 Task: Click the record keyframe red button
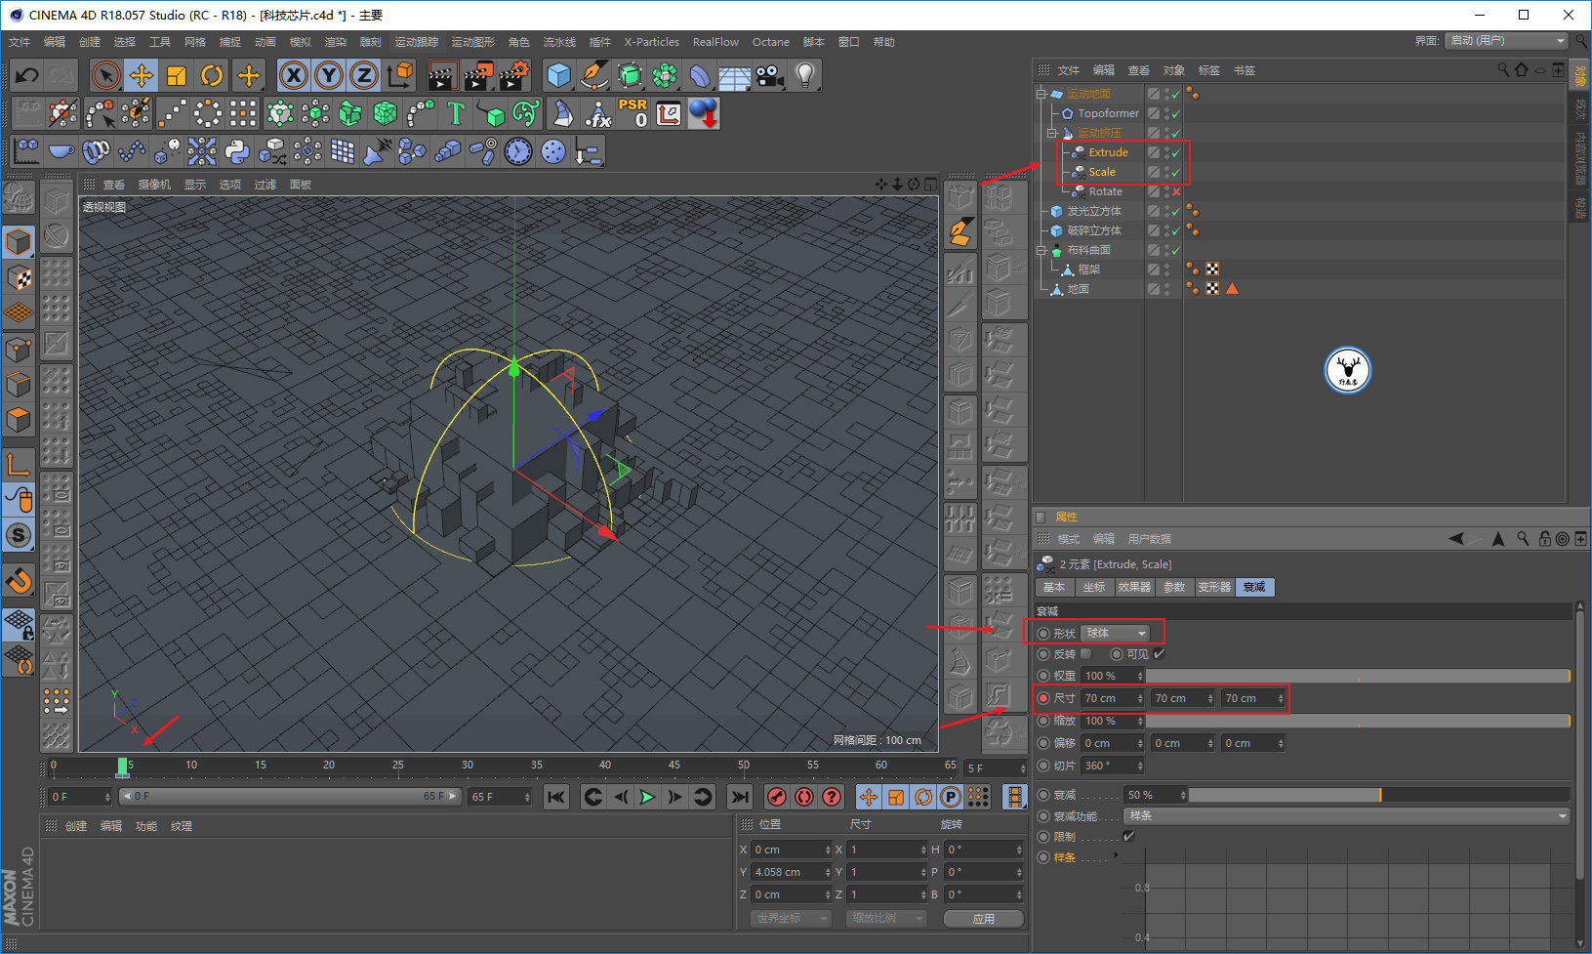(776, 797)
